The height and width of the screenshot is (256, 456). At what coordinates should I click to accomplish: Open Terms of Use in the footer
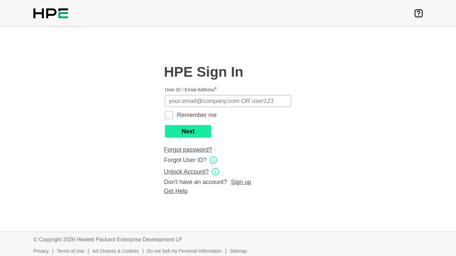[x=70, y=251]
